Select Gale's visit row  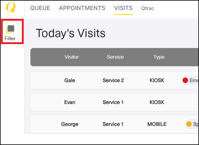coord(114,80)
